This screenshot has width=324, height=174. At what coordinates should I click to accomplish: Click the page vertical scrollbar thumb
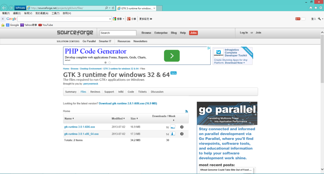click(322, 59)
